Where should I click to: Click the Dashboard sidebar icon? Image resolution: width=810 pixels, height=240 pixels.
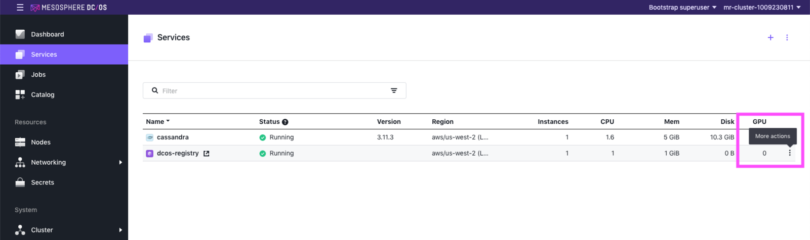point(20,34)
